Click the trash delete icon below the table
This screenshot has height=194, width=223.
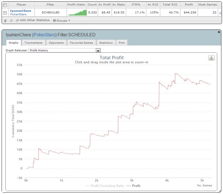pos(5,21)
